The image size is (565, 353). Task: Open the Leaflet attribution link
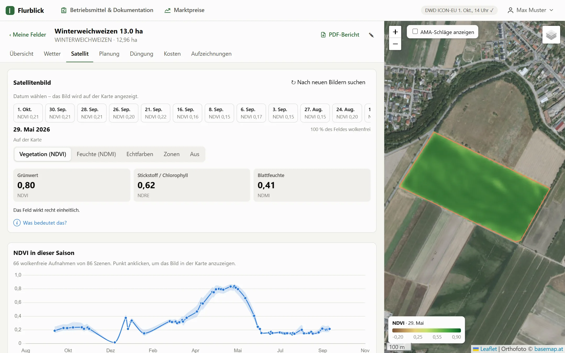(488, 349)
